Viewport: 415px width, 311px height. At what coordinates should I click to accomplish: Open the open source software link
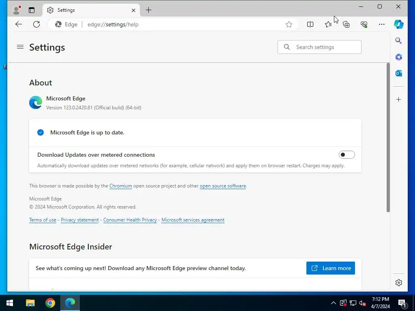coord(223,186)
